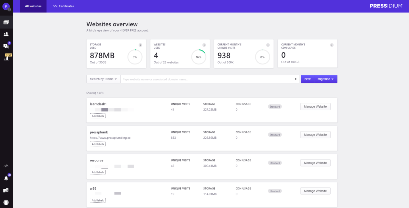The width and height of the screenshot is (409, 208).
Task: Click the Showing 4 of 4 text
Action: 95,93
